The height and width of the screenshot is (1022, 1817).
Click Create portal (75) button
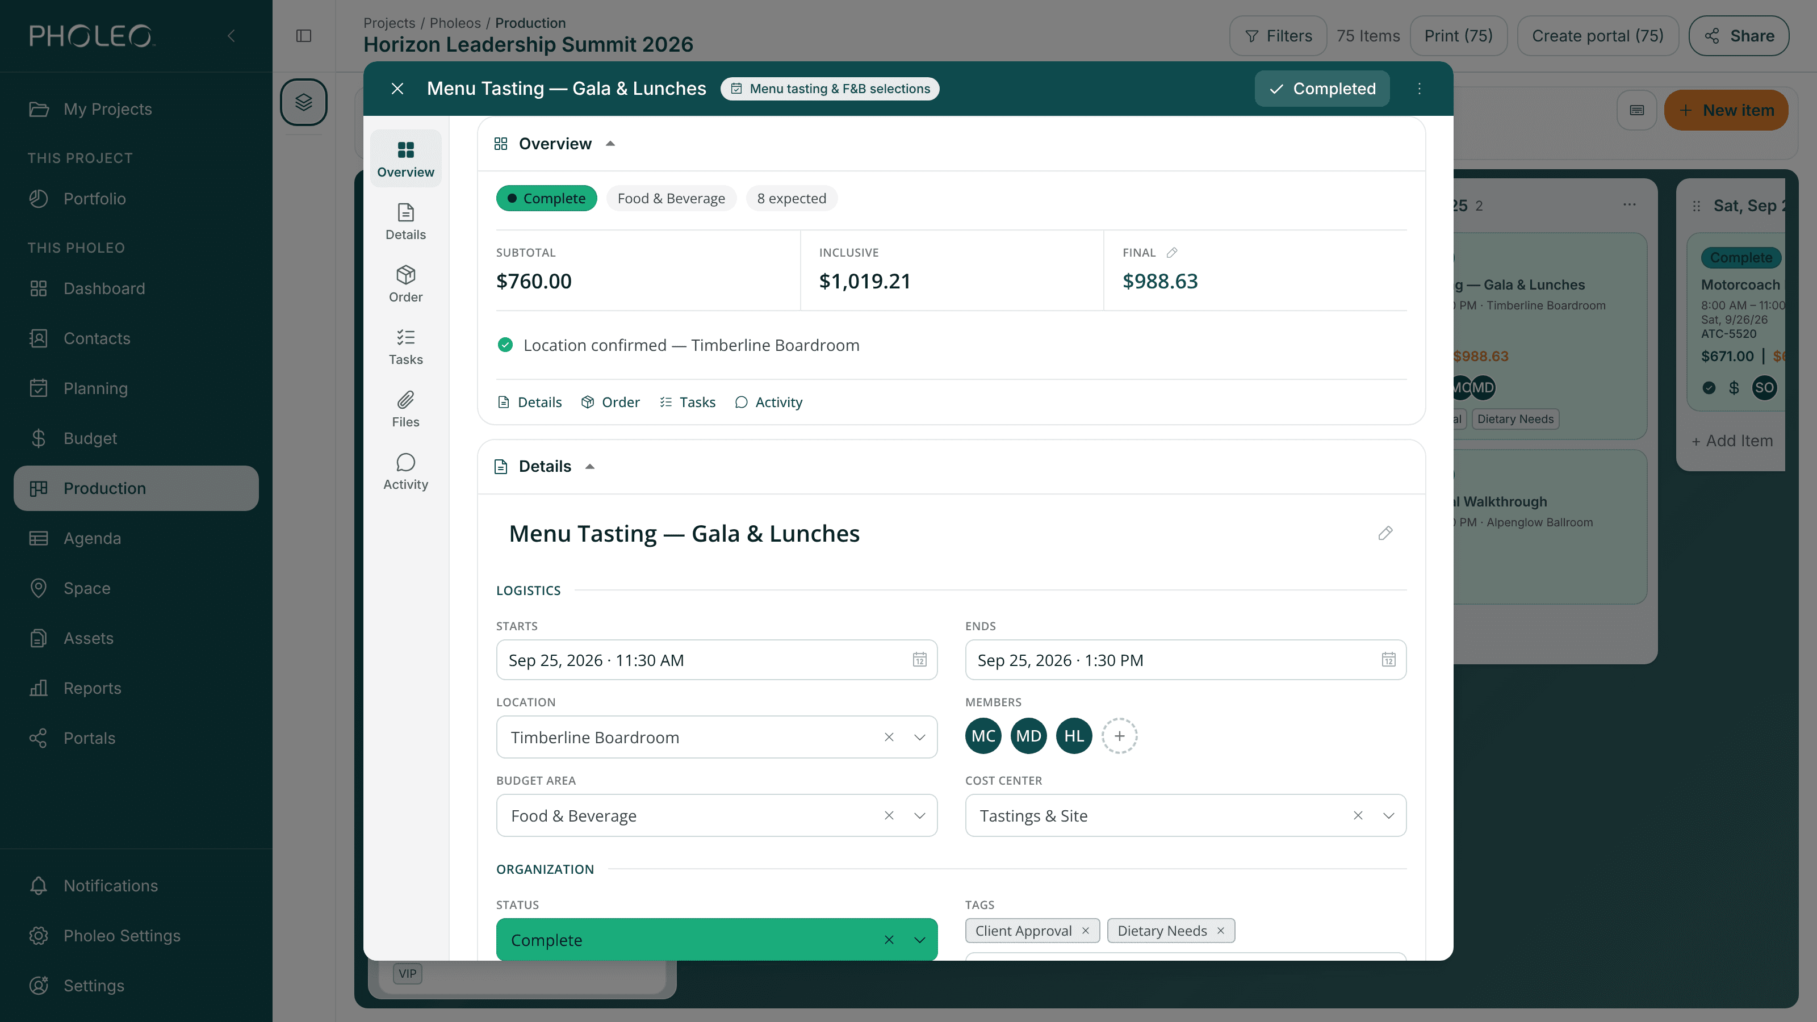click(x=1598, y=36)
